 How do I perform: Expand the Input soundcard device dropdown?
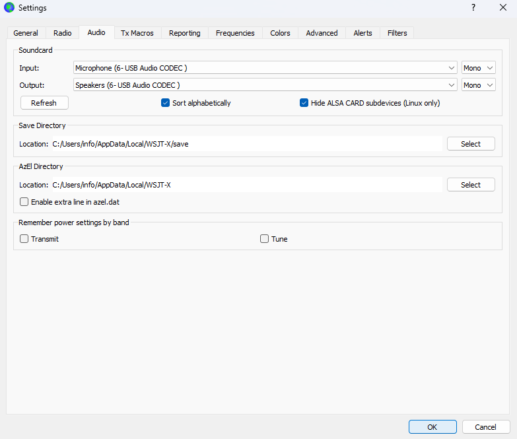(x=265, y=67)
